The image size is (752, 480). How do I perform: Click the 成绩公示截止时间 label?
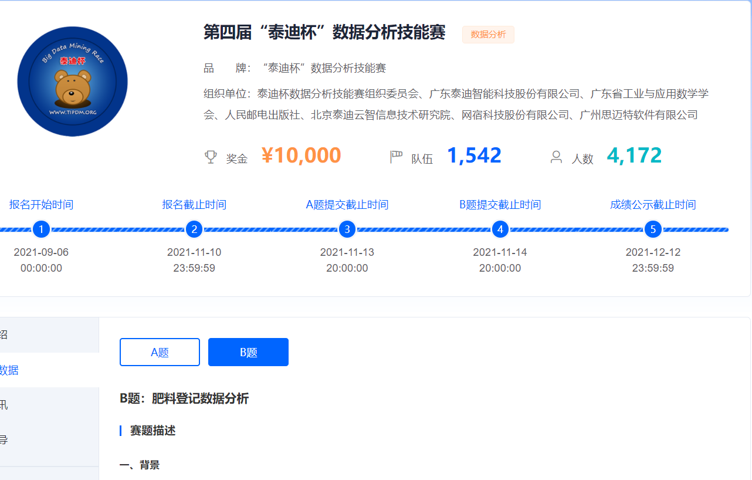coord(653,205)
